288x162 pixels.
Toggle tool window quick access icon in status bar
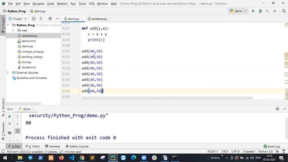(x=3, y=152)
